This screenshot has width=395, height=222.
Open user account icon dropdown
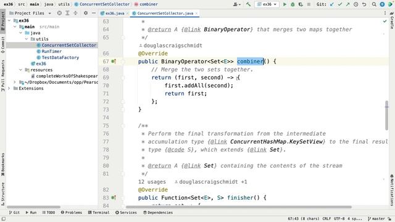(x=236, y=4)
